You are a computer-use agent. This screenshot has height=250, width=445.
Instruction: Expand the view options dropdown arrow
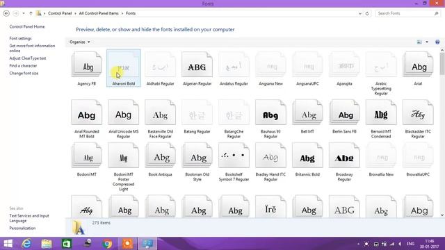(x=427, y=42)
